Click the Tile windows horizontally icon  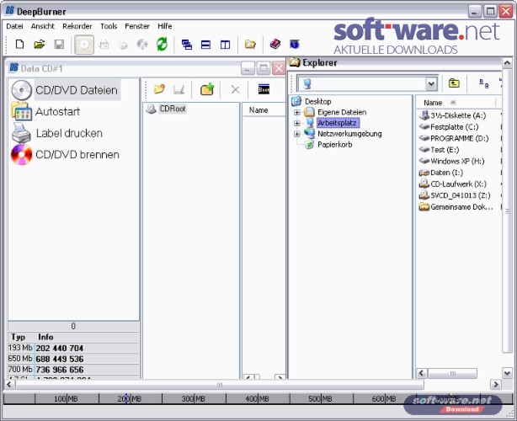pos(205,45)
